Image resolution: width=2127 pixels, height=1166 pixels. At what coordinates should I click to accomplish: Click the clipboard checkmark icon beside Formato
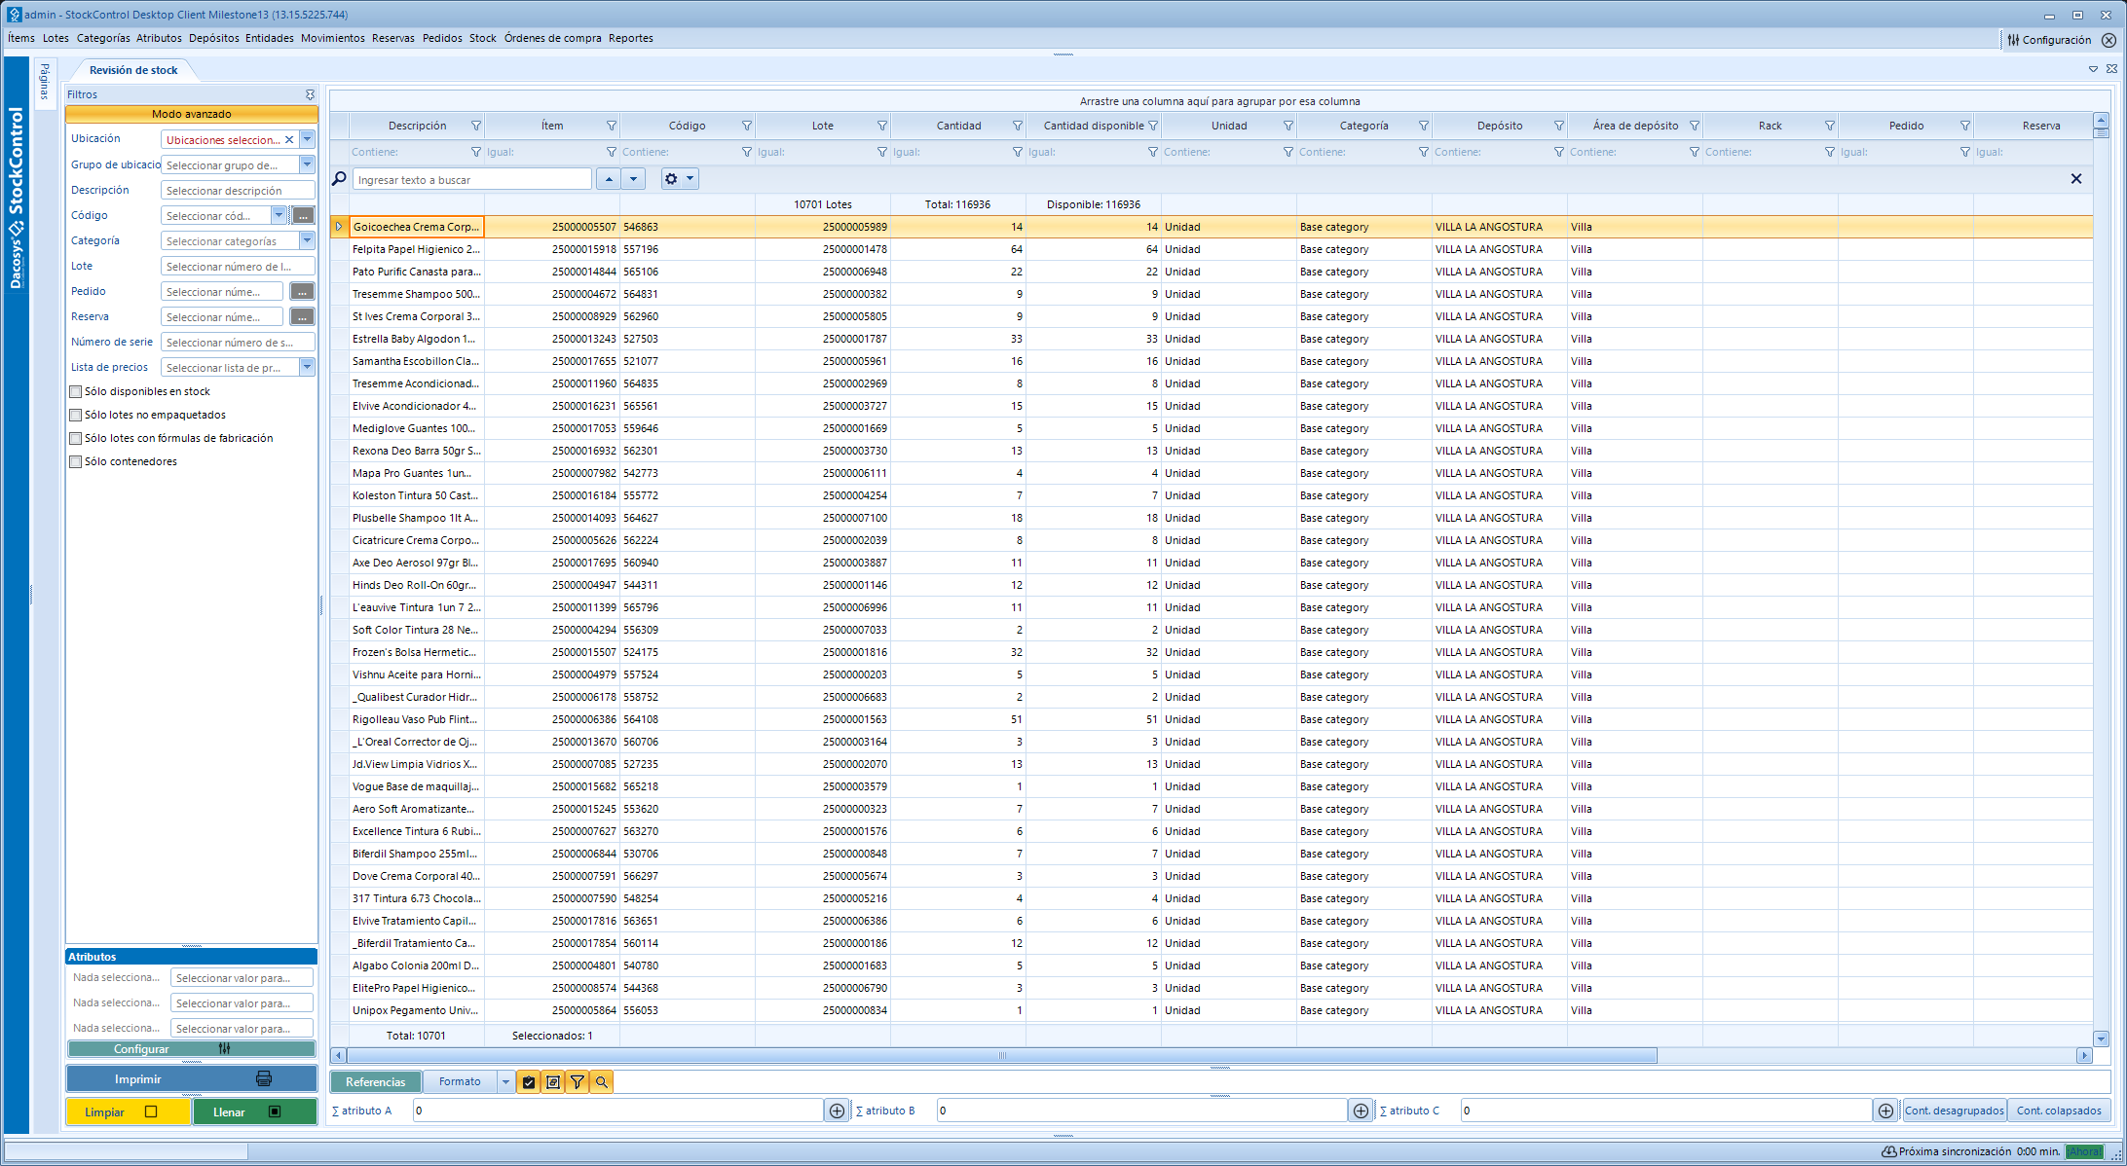[x=529, y=1082]
